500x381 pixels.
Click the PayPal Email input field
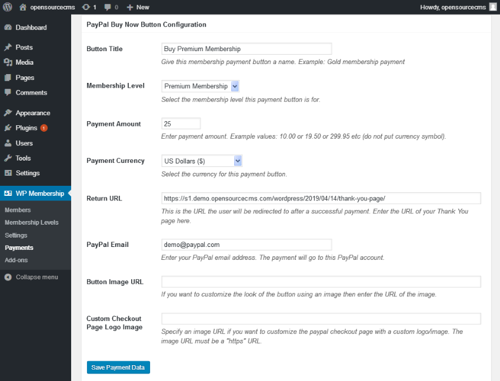pos(246,245)
